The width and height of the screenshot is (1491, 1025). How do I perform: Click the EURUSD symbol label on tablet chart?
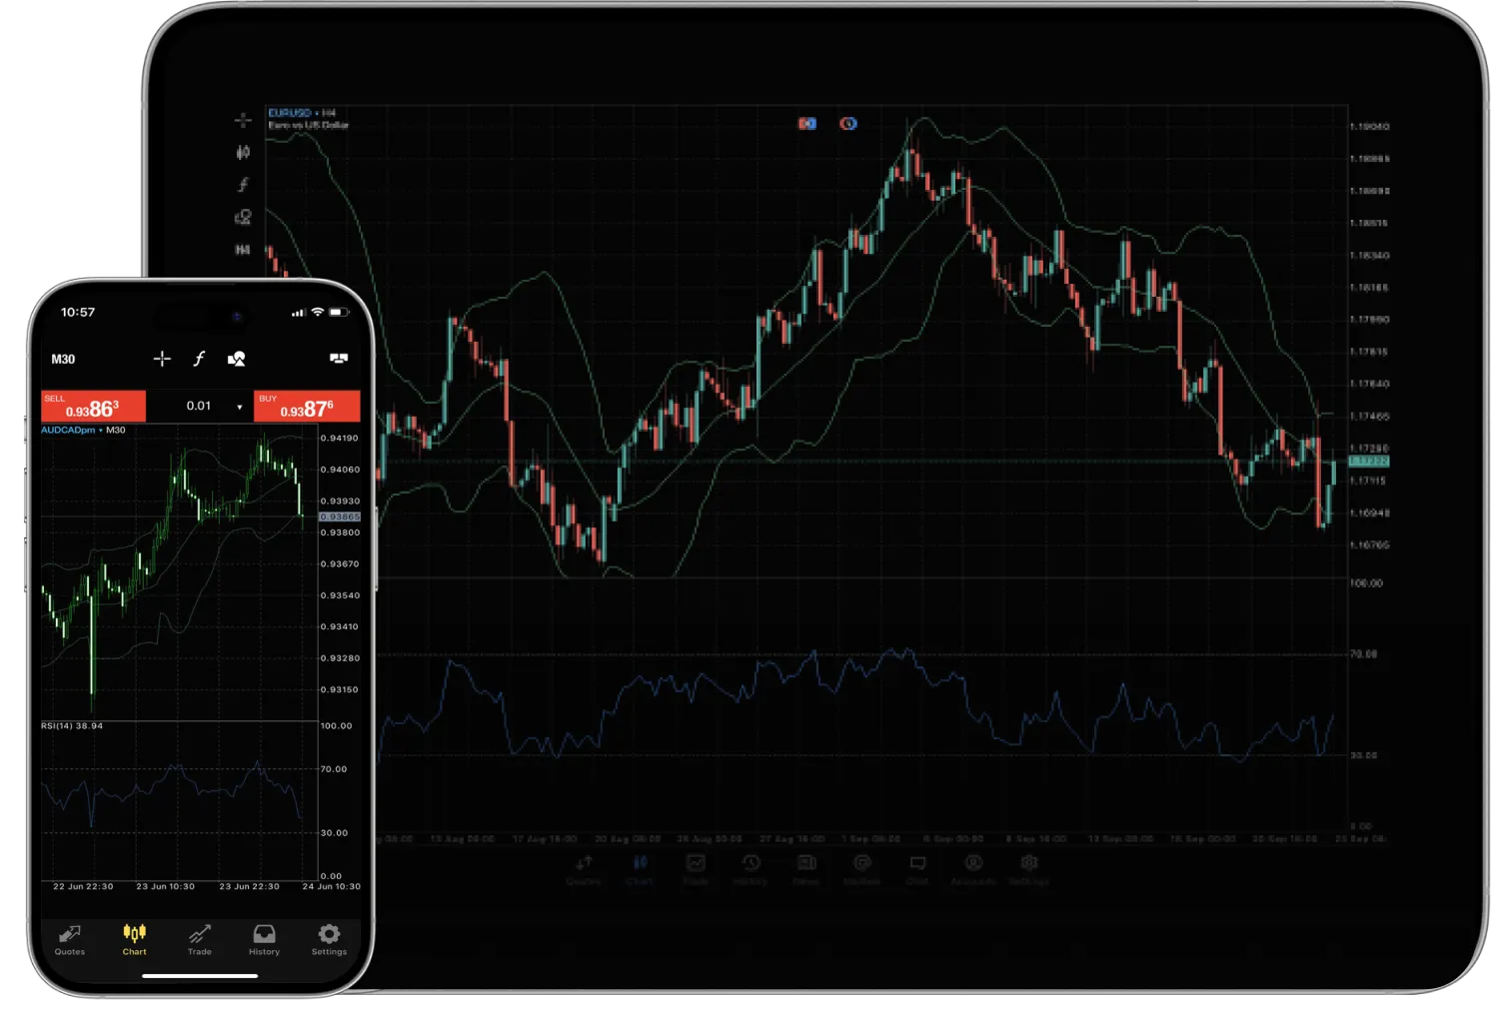[290, 113]
